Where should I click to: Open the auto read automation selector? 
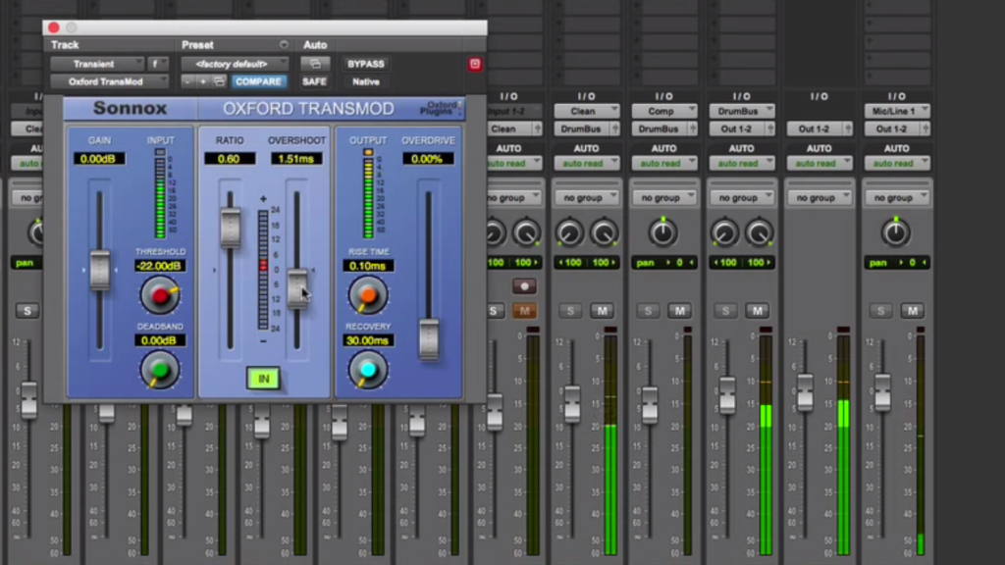(x=587, y=163)
